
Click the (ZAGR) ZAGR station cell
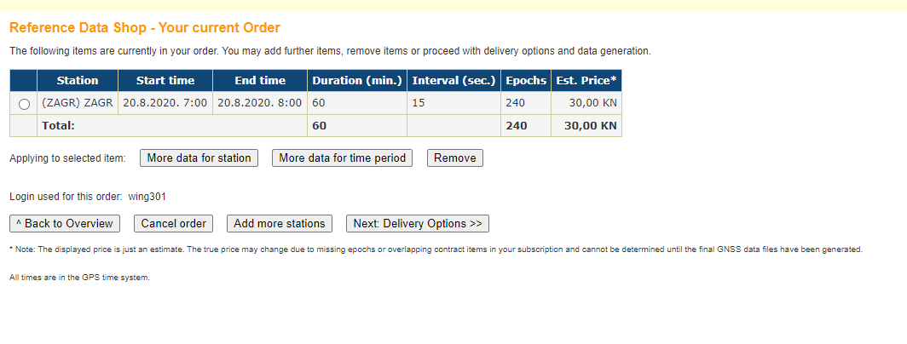coord(78,103)
